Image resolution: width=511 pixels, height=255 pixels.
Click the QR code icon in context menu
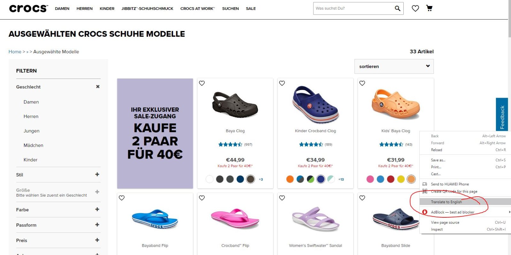point(425,191)
